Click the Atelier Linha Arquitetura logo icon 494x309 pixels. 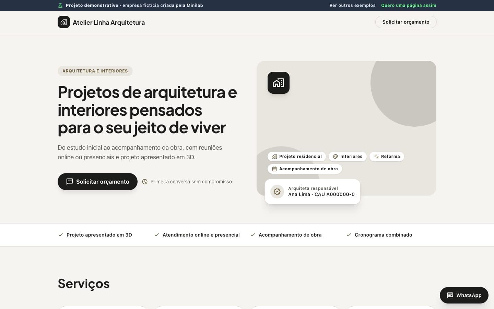[64, 22]
